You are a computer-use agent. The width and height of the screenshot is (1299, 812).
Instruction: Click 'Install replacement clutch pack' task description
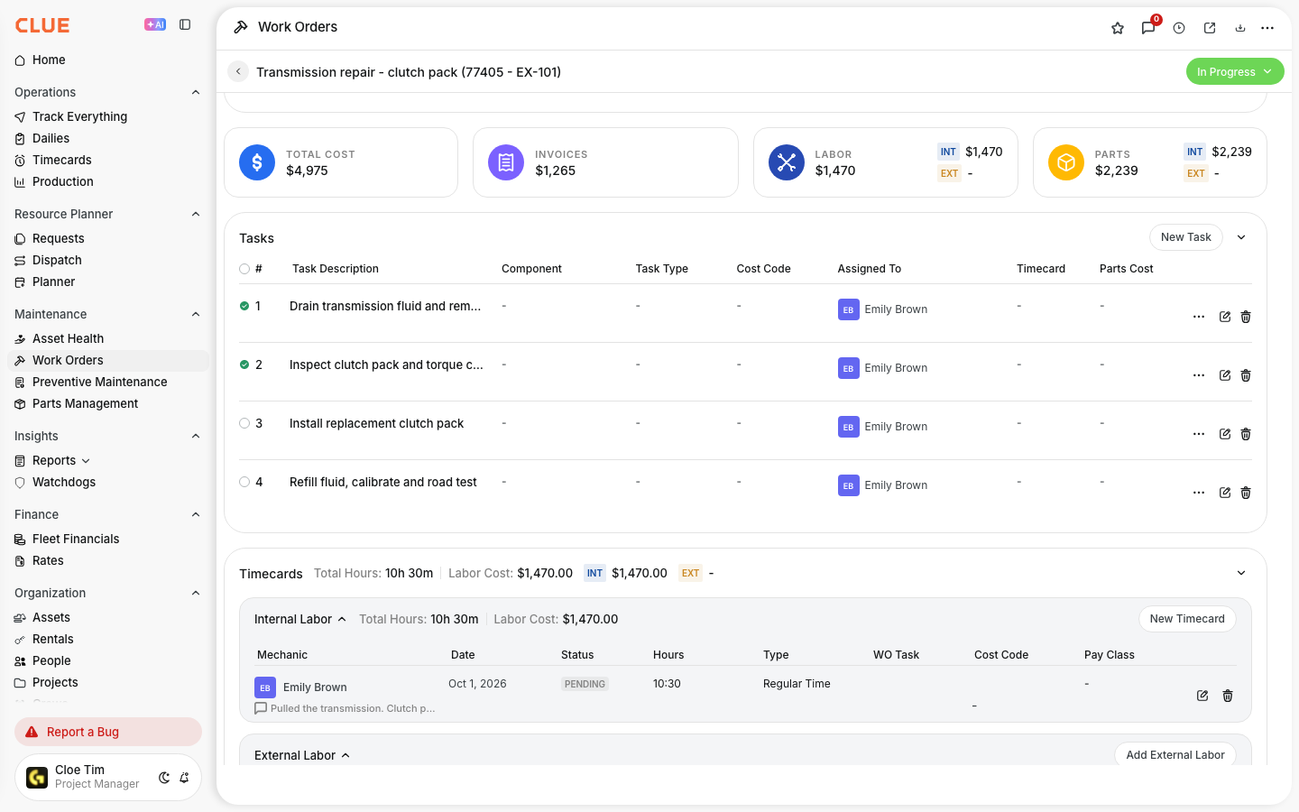tap(376, 423)
